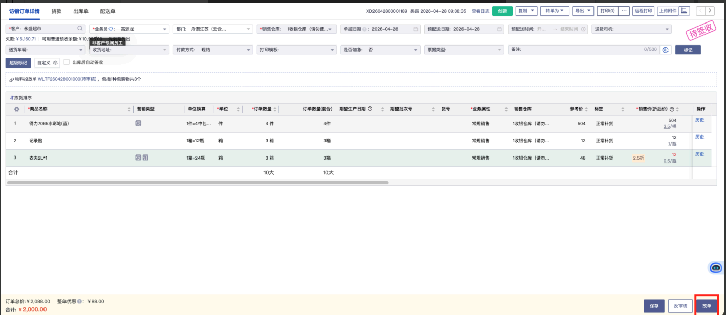726x315 pixels.
Task: Click the search icon in 客户 field
Action: tap(80, 29)
